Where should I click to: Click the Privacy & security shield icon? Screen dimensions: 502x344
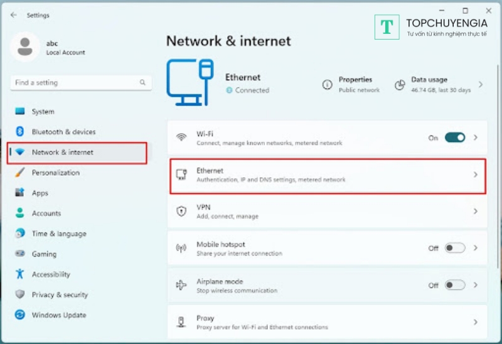[x=20, y=294]
